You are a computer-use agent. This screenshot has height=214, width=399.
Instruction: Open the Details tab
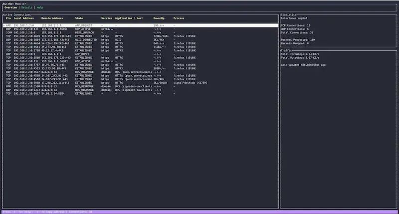tap(27, 7)
